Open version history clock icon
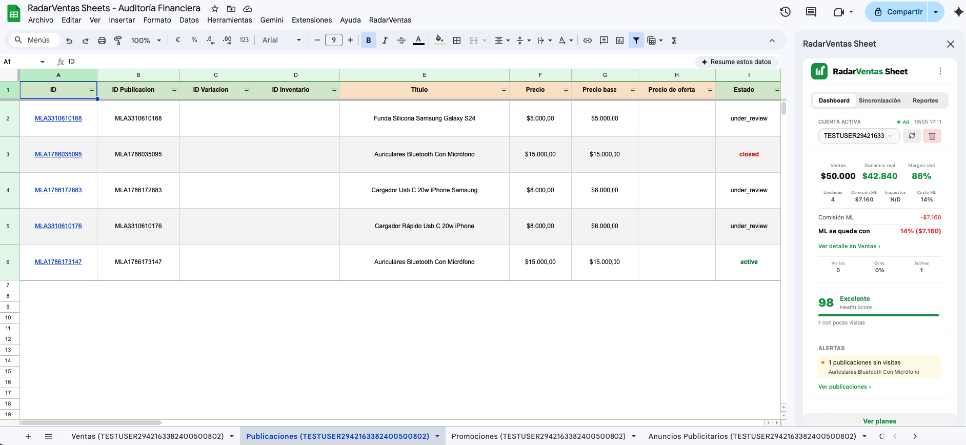 coord(786,12)
